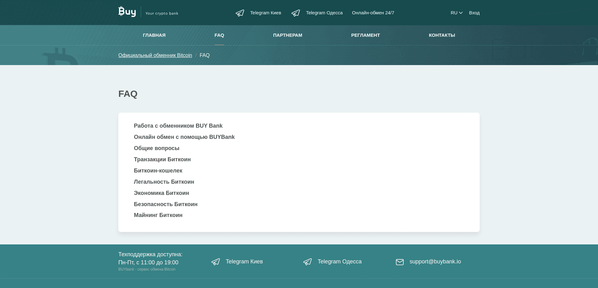
Task: Click the Telegram Одесса icon in the footer
Action: 308,262
